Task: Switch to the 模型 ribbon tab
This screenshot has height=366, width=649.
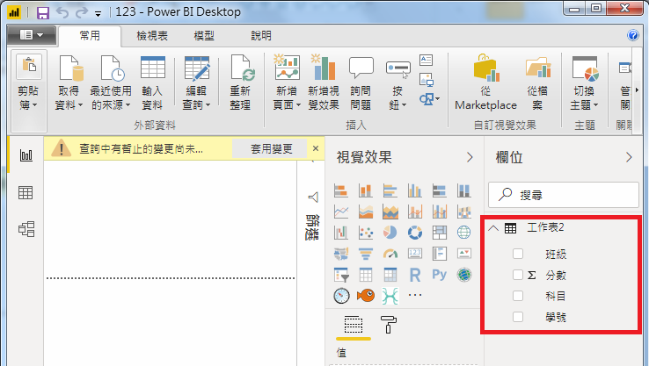Action: [x=204, y=36]
